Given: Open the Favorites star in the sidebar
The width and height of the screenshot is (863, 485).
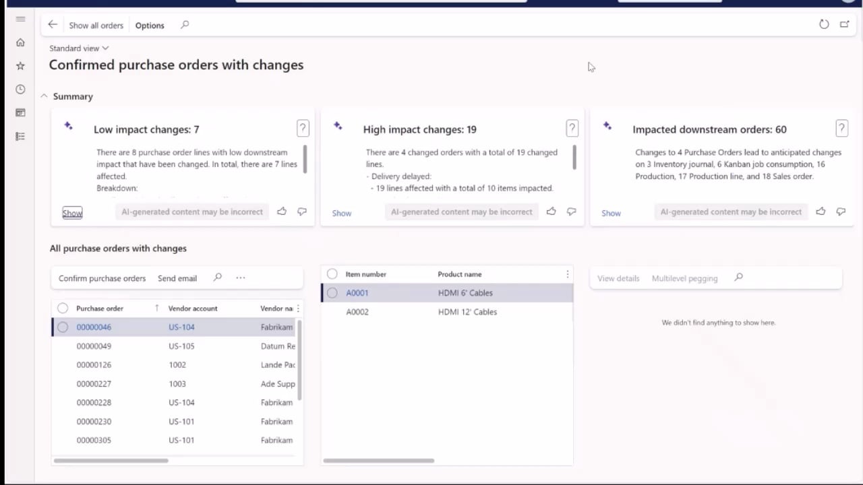Looking at the screenshot, I should coord(20,65).
